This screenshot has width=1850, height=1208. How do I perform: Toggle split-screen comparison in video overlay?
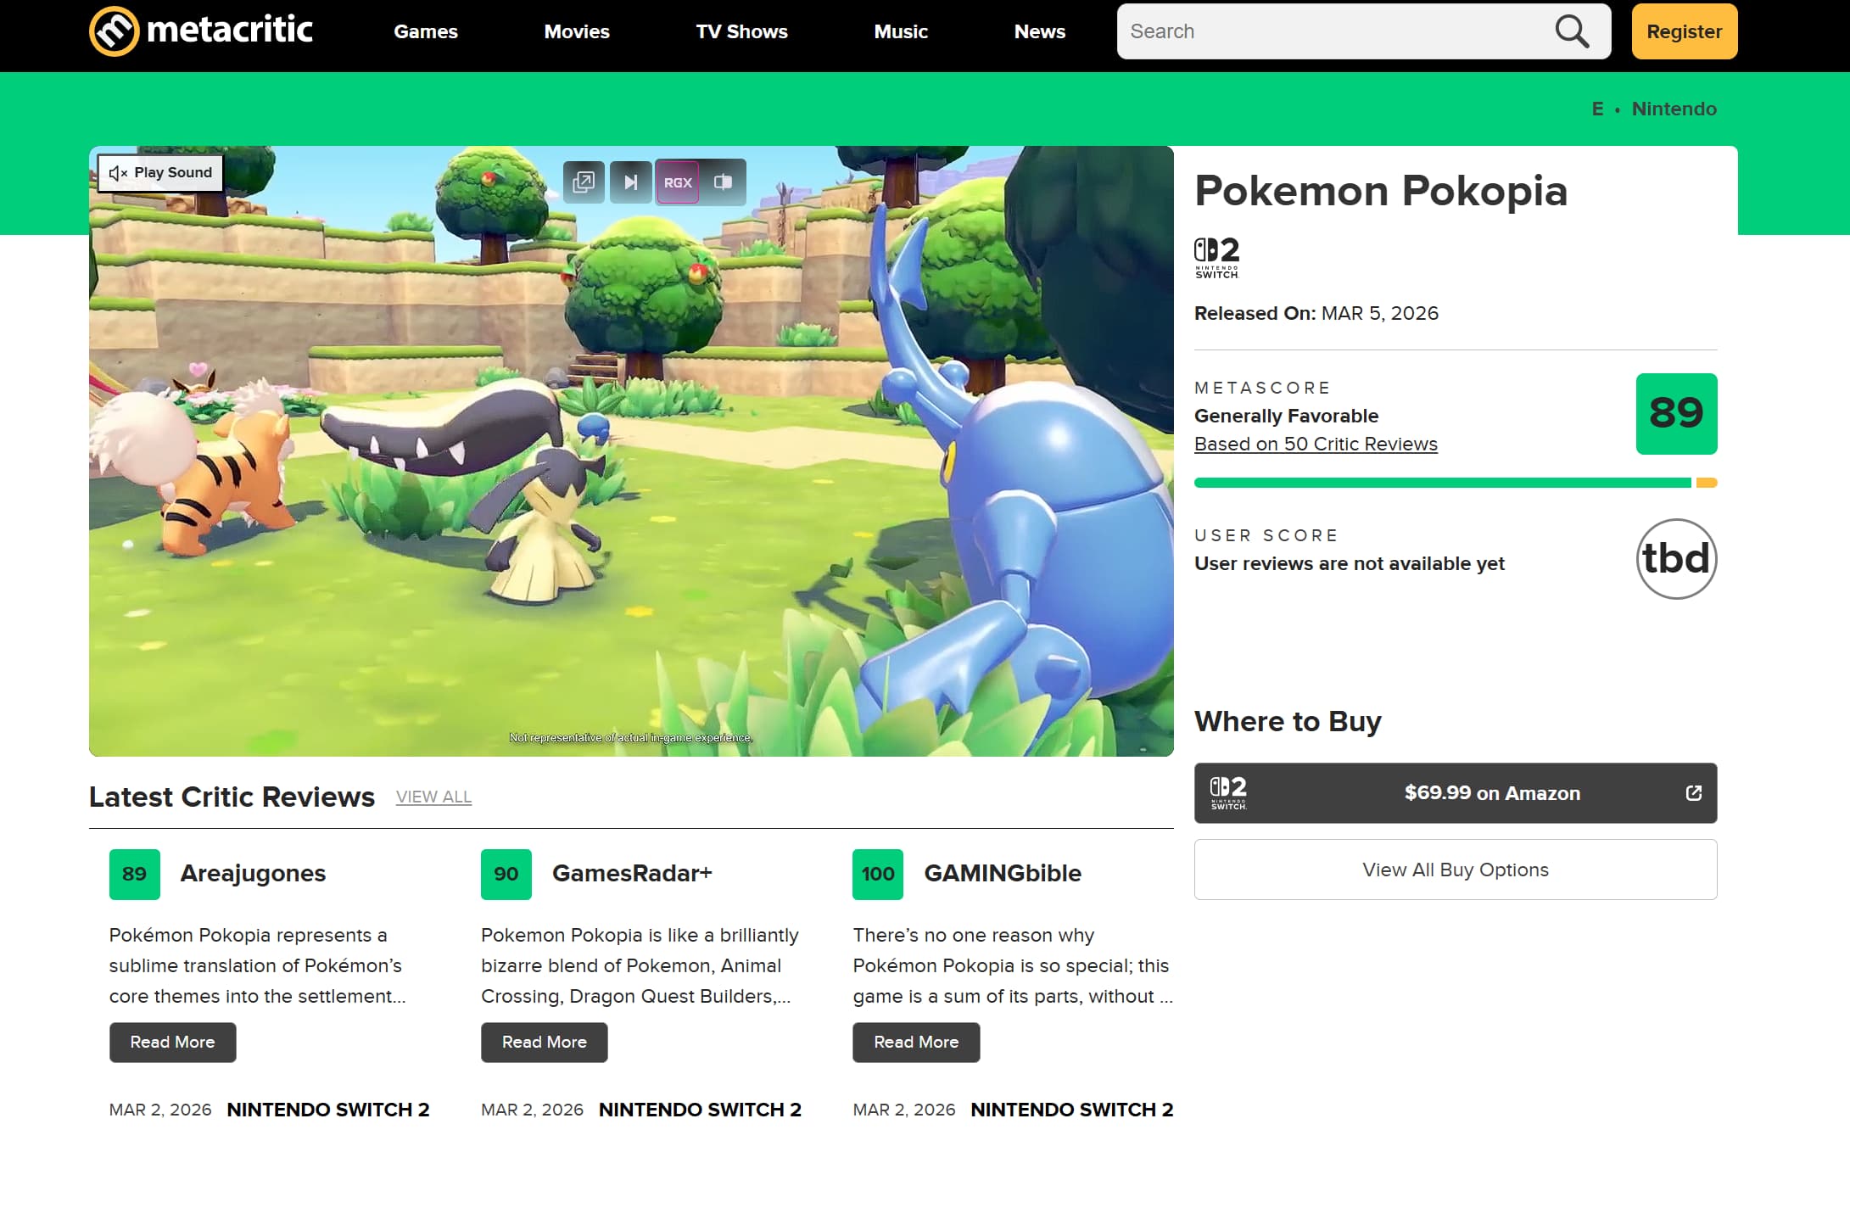(x=723, y=182)
